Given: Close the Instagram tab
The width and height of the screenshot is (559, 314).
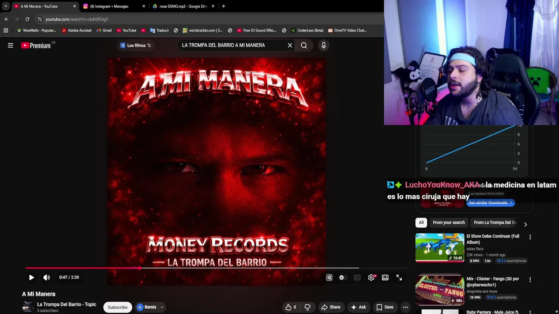Looking at the screenshot, I should click(144, 6).
